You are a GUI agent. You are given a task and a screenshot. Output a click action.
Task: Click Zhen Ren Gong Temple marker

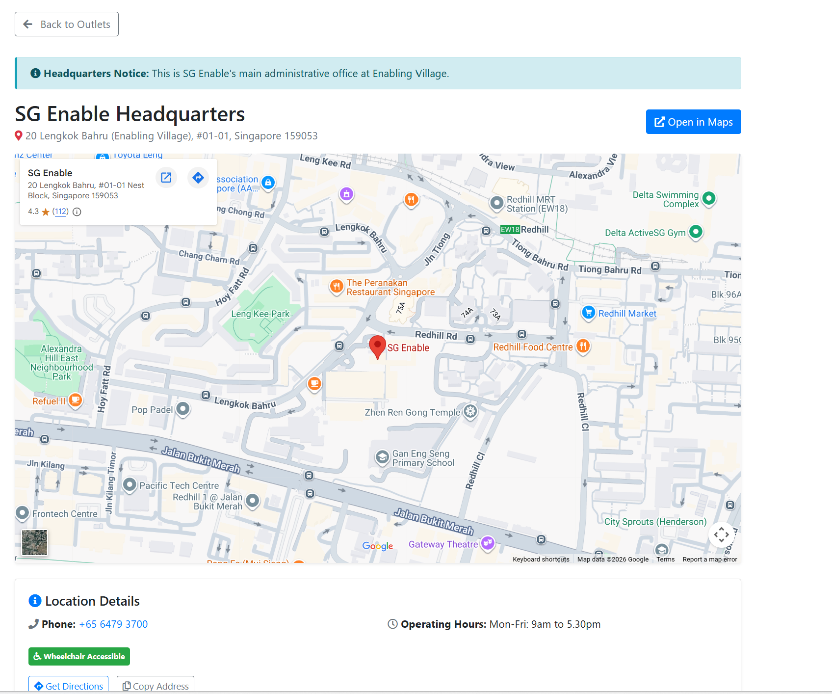(x=470, y=411)
